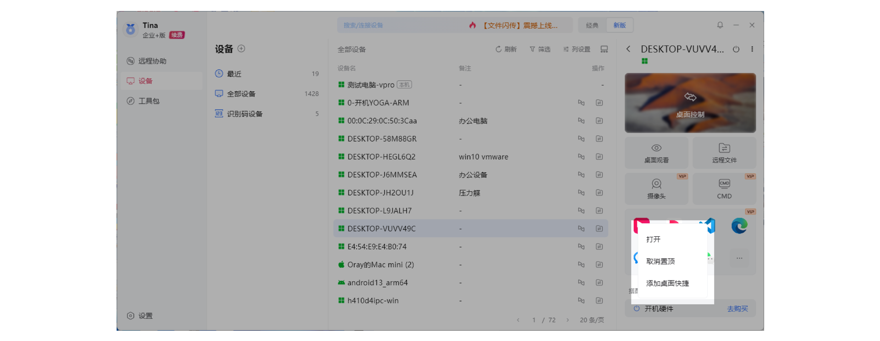Open the notification bell icon
The height and width of the screenshot is (341, 880).
click(x=720, y=25)
